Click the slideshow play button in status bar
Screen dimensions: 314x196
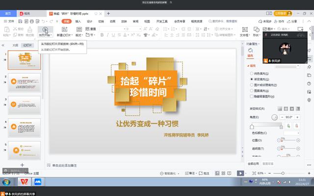(x=240, y=173)
